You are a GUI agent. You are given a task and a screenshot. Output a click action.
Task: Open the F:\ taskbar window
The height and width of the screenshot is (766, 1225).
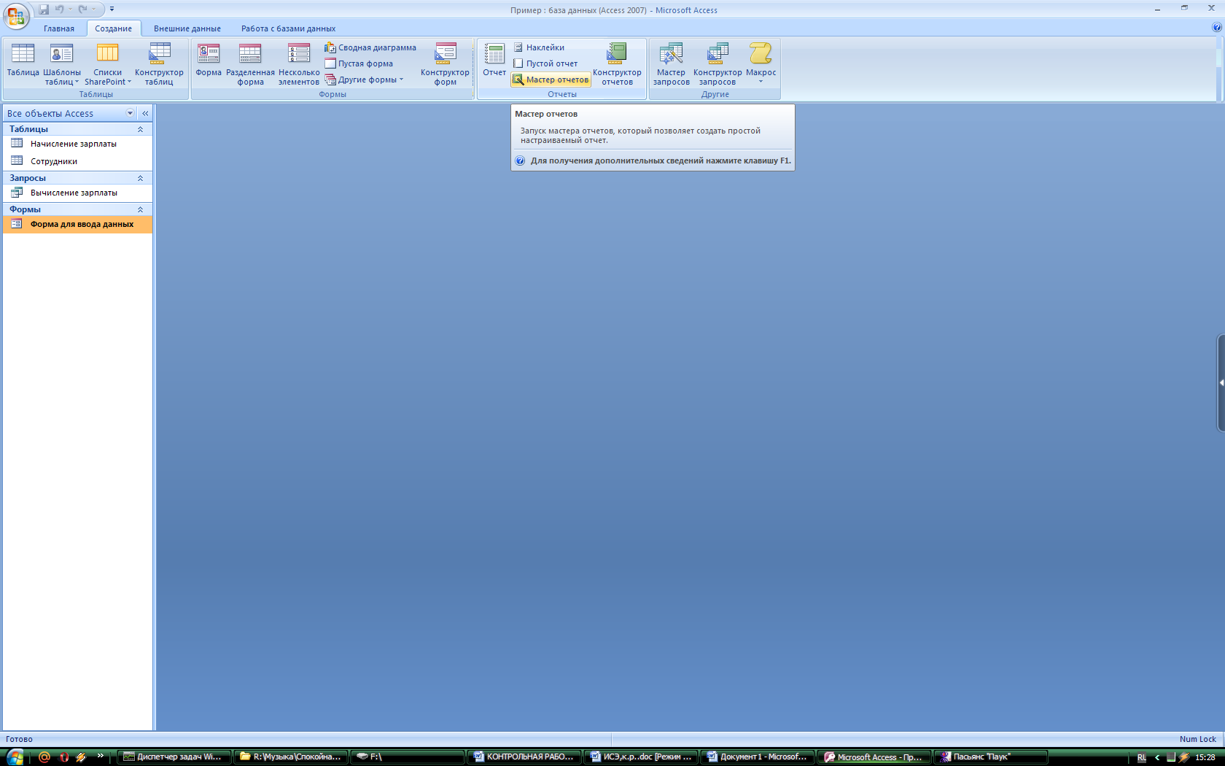(x=408, y=757)
